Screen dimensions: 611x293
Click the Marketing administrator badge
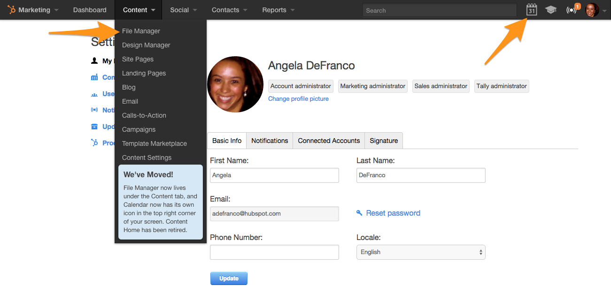coord(373,86)
